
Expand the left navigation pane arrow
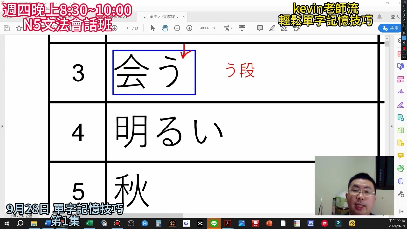click(2, 126)
